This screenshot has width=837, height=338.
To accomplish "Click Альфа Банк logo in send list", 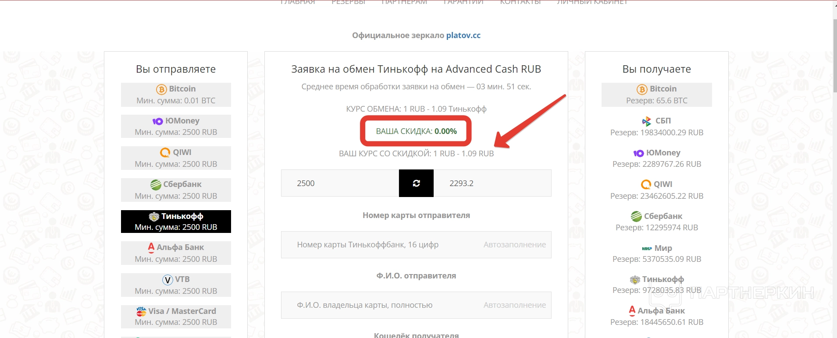I will click(x=151, y=247).
